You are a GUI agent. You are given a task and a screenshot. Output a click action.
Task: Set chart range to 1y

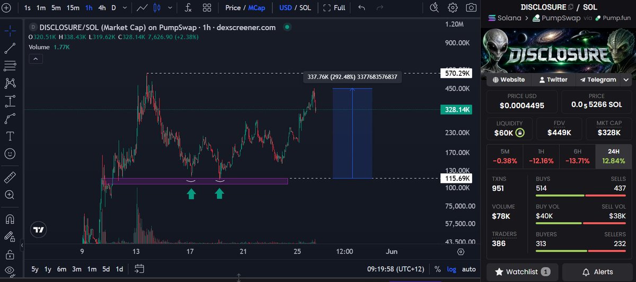tap(48, 269)
